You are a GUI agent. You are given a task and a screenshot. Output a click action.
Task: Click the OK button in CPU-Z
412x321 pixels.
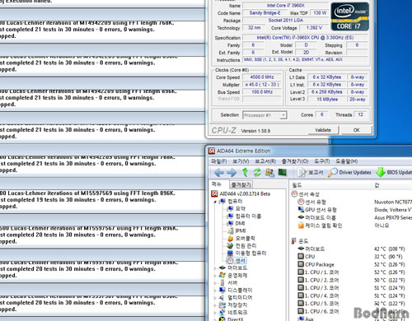click(357, 130)
